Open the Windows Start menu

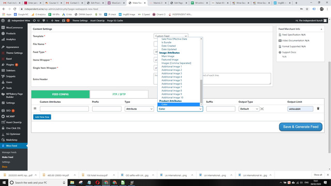4,182
